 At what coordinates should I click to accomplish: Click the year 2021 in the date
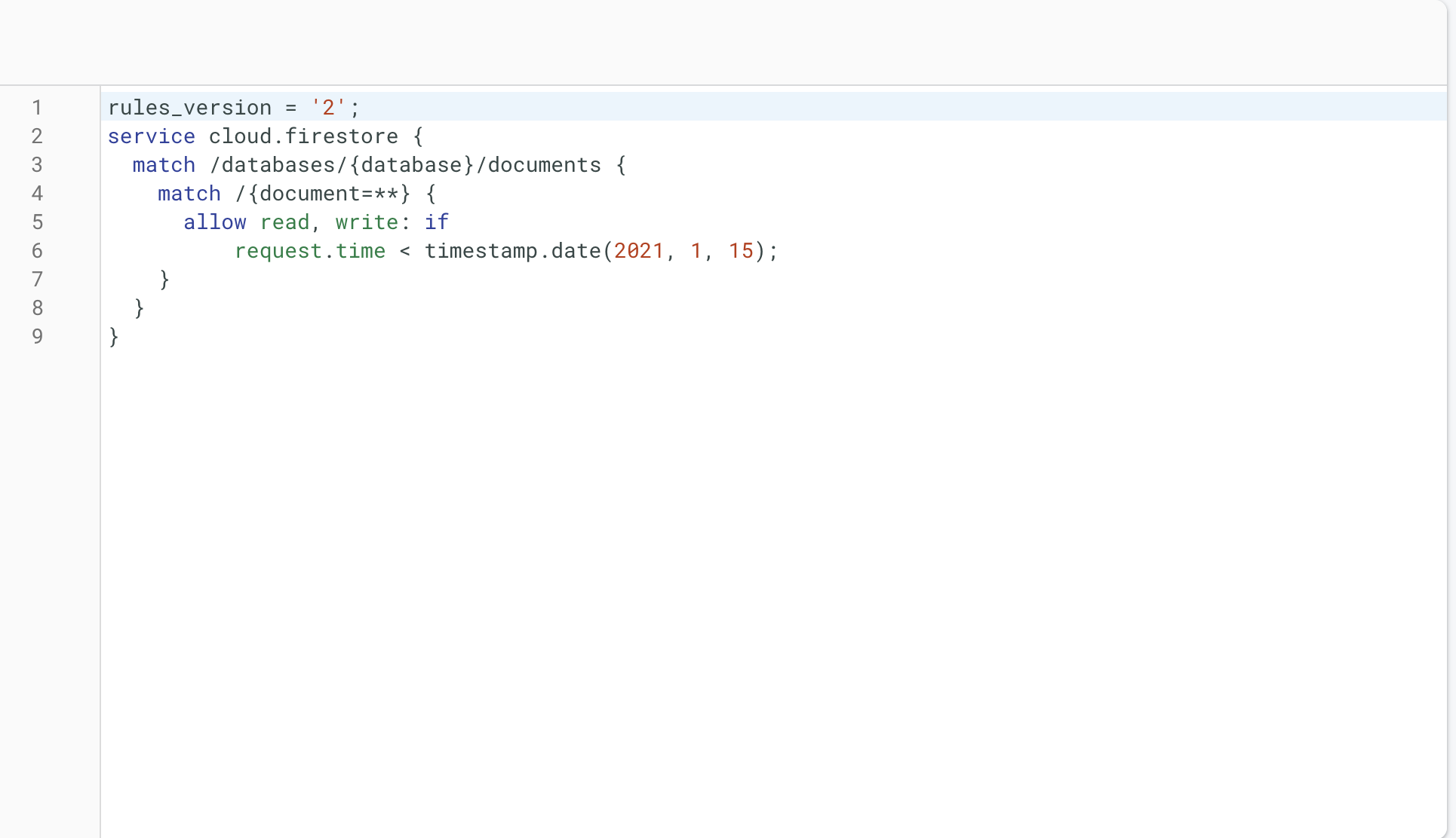point(638,251)
